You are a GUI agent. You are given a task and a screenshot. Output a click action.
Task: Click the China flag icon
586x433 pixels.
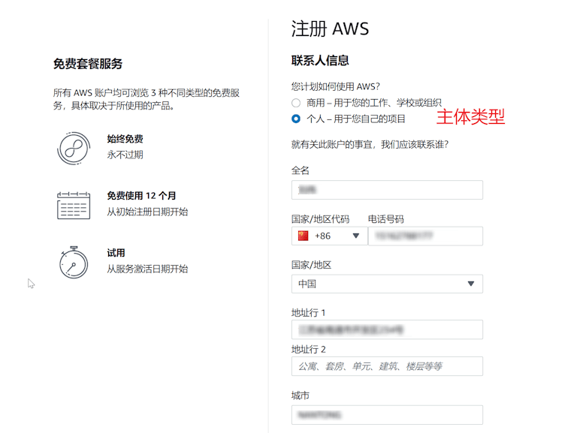(x=304, y=236)
